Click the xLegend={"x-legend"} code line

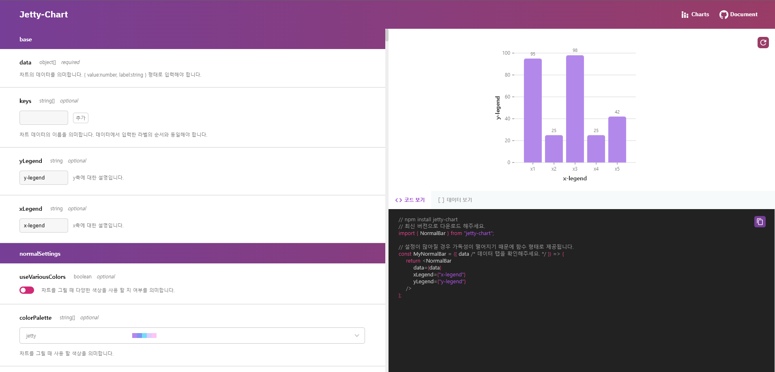tap(439, 275)
